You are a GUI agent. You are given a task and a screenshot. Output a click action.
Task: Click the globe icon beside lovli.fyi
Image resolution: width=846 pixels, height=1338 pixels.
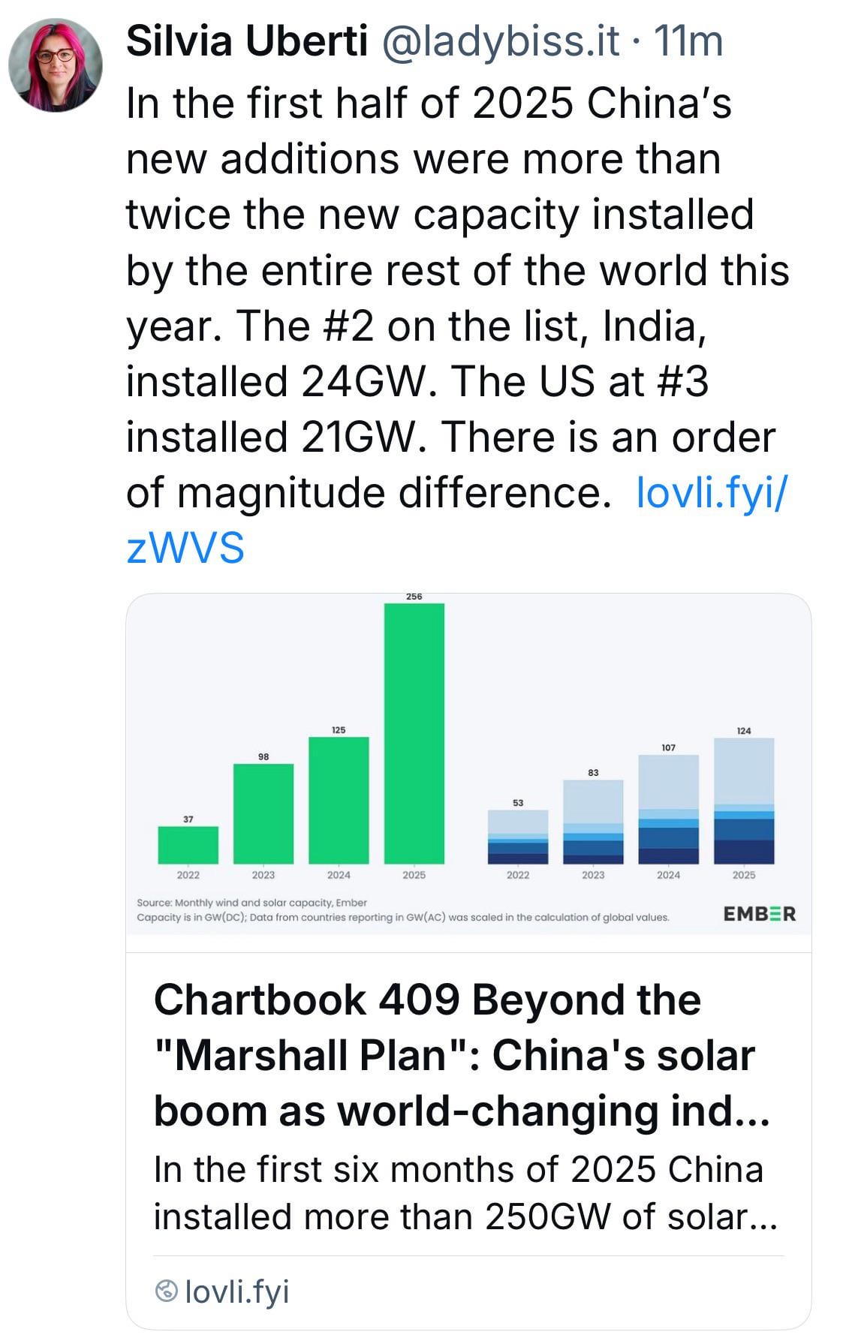pyautogui.click(x=165, y=1291)
